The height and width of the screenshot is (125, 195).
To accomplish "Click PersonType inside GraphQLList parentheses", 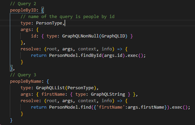I will [x=81, y=88].
